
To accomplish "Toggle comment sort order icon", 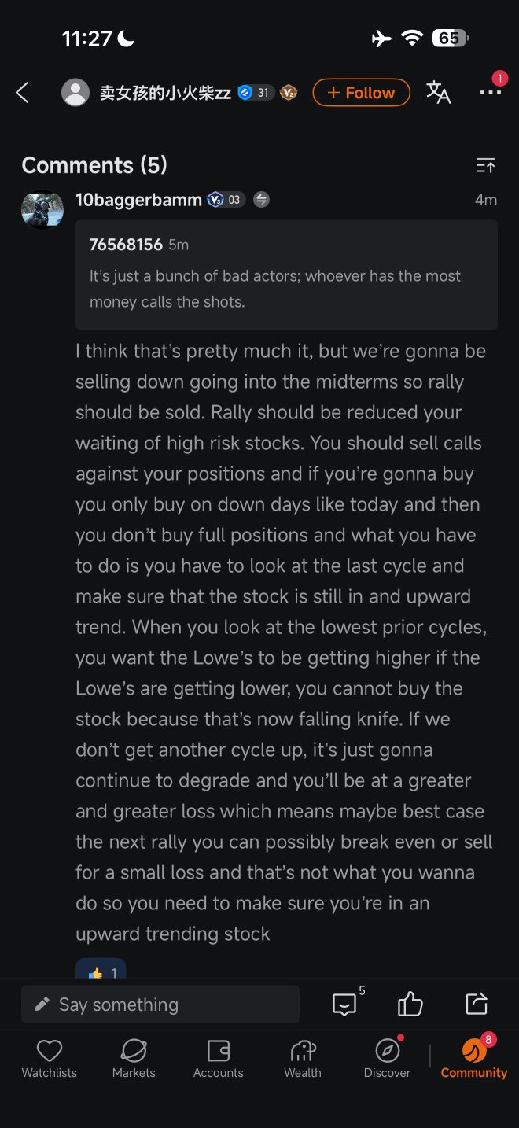I will pos(486,165).
